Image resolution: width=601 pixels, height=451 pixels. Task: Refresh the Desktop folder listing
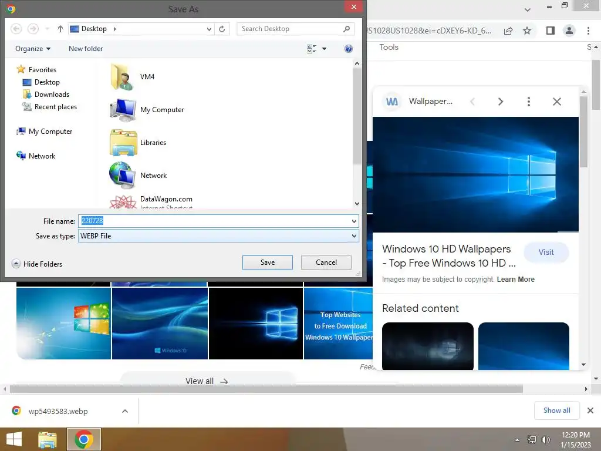coord(222,29)
